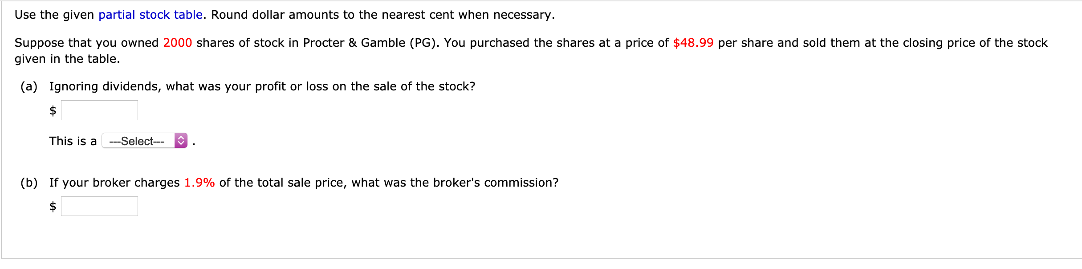This screenshot has width=1082, height=269.
Task: Click inside the part (a) profit input field
Action: click(99, 110)
